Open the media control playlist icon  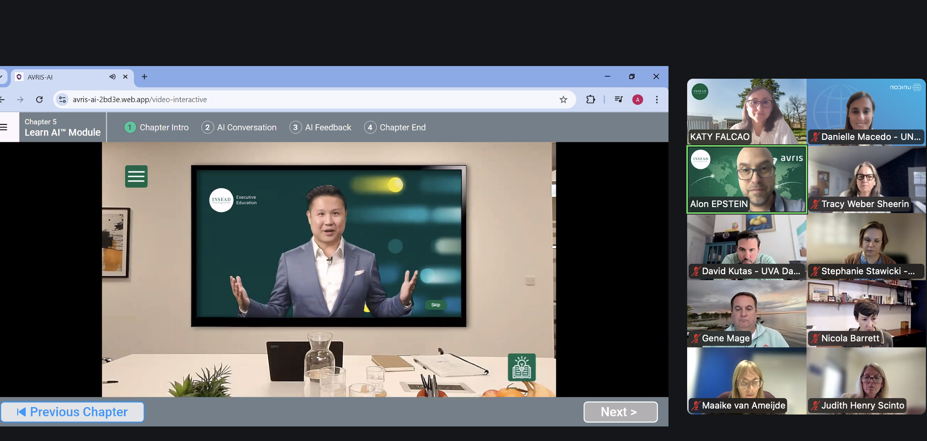(618, 100)
